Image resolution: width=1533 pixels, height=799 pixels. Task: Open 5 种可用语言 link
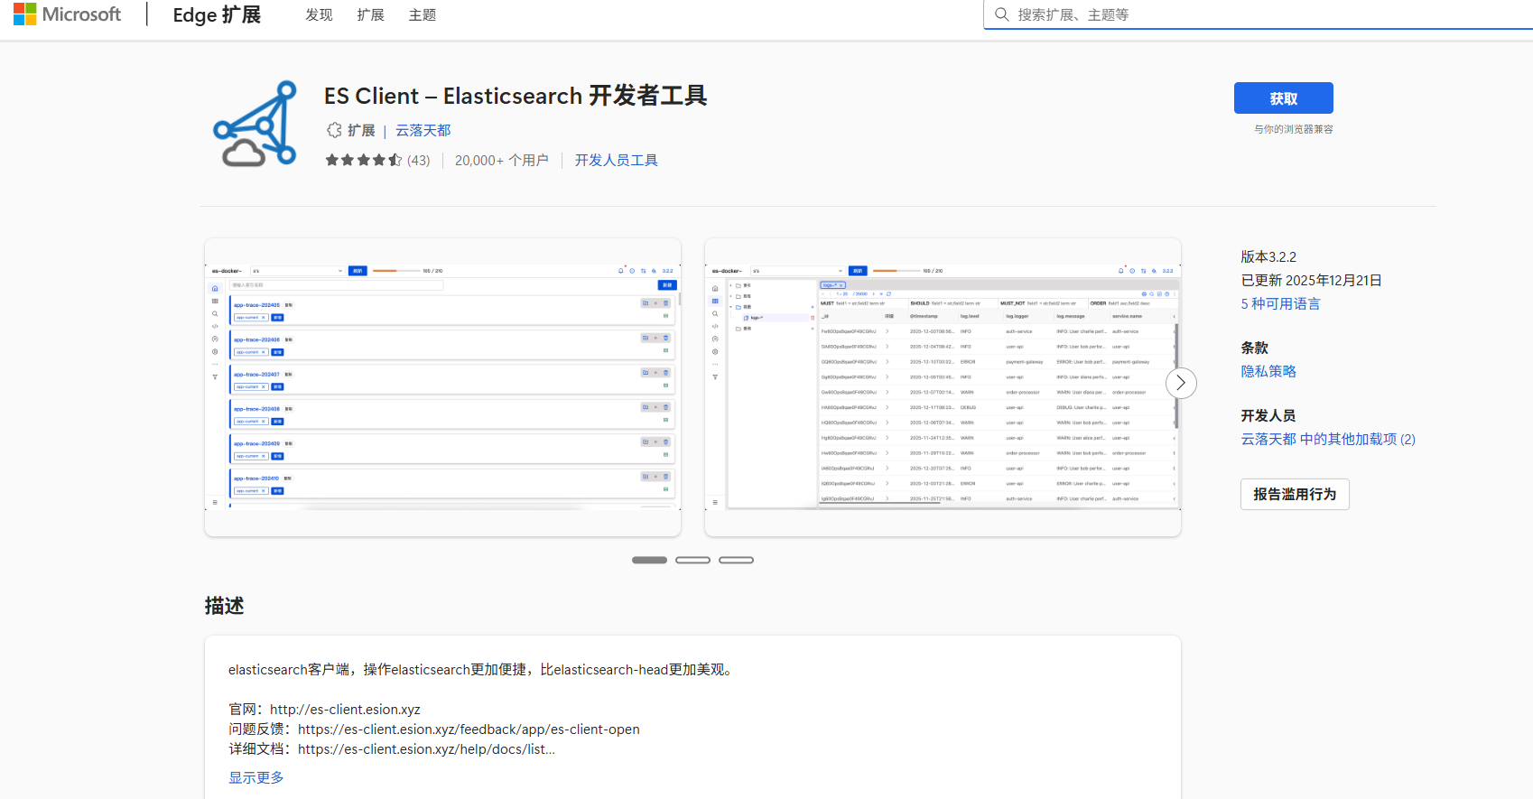pos(1280,303)
